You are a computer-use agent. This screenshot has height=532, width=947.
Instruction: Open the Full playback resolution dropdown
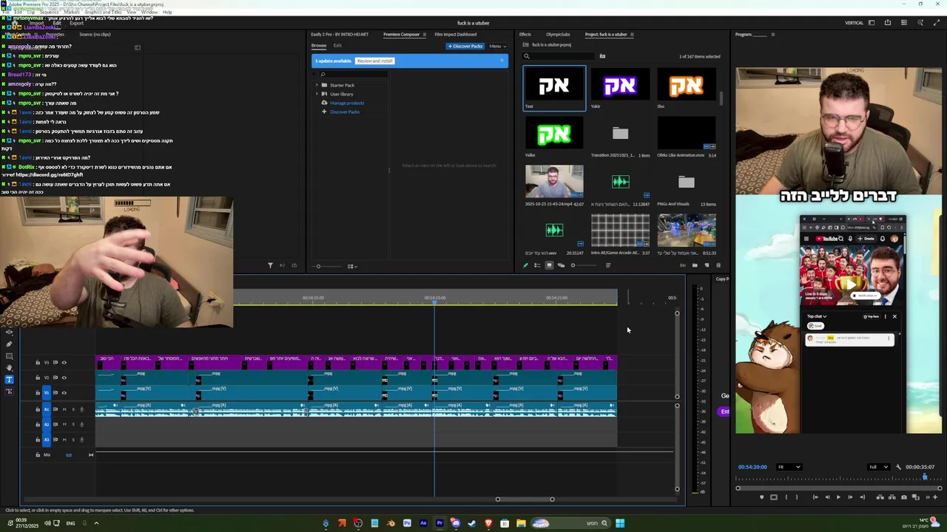click(x=879, y=467)
